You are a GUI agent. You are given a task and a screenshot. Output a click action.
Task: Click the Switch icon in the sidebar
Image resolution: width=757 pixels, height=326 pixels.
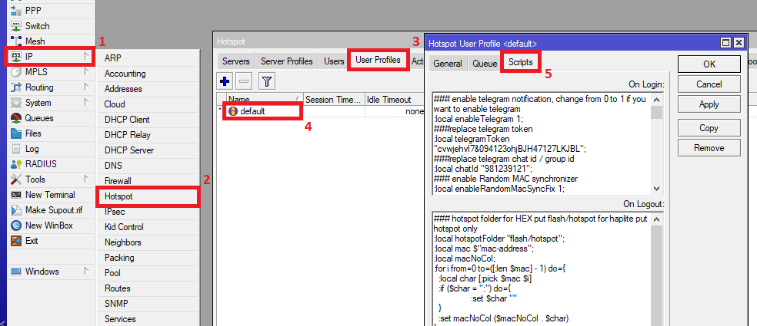click(16, 26)
